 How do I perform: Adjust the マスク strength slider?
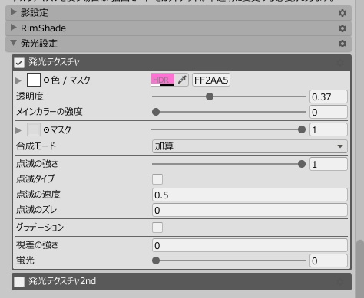click(x=229, y=129)
